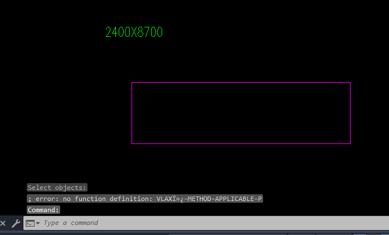Click the 'Command:' prompt history line
This screenshot has height=235, width=389.
pyautogui.click(x=43, y=210)
